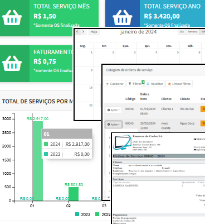Click the janeiro de 2024 calendar title
205x224 pixels.
pyautogui.click(x=138, y=32)
